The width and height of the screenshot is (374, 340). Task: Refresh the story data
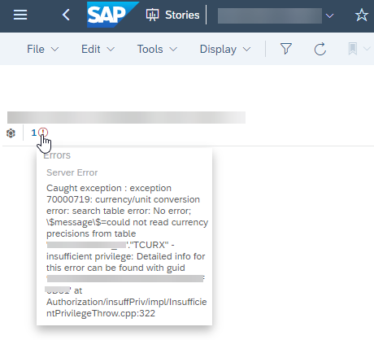[x=320, y=49]
